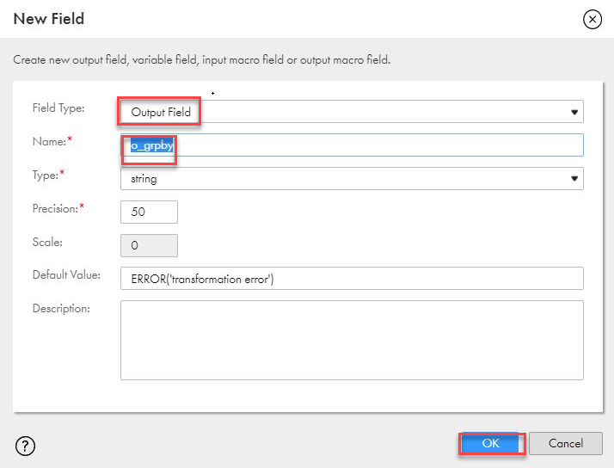Click the New Field dialog title
This screenshot has height=468, width=614.
click(x=49, y=19)
